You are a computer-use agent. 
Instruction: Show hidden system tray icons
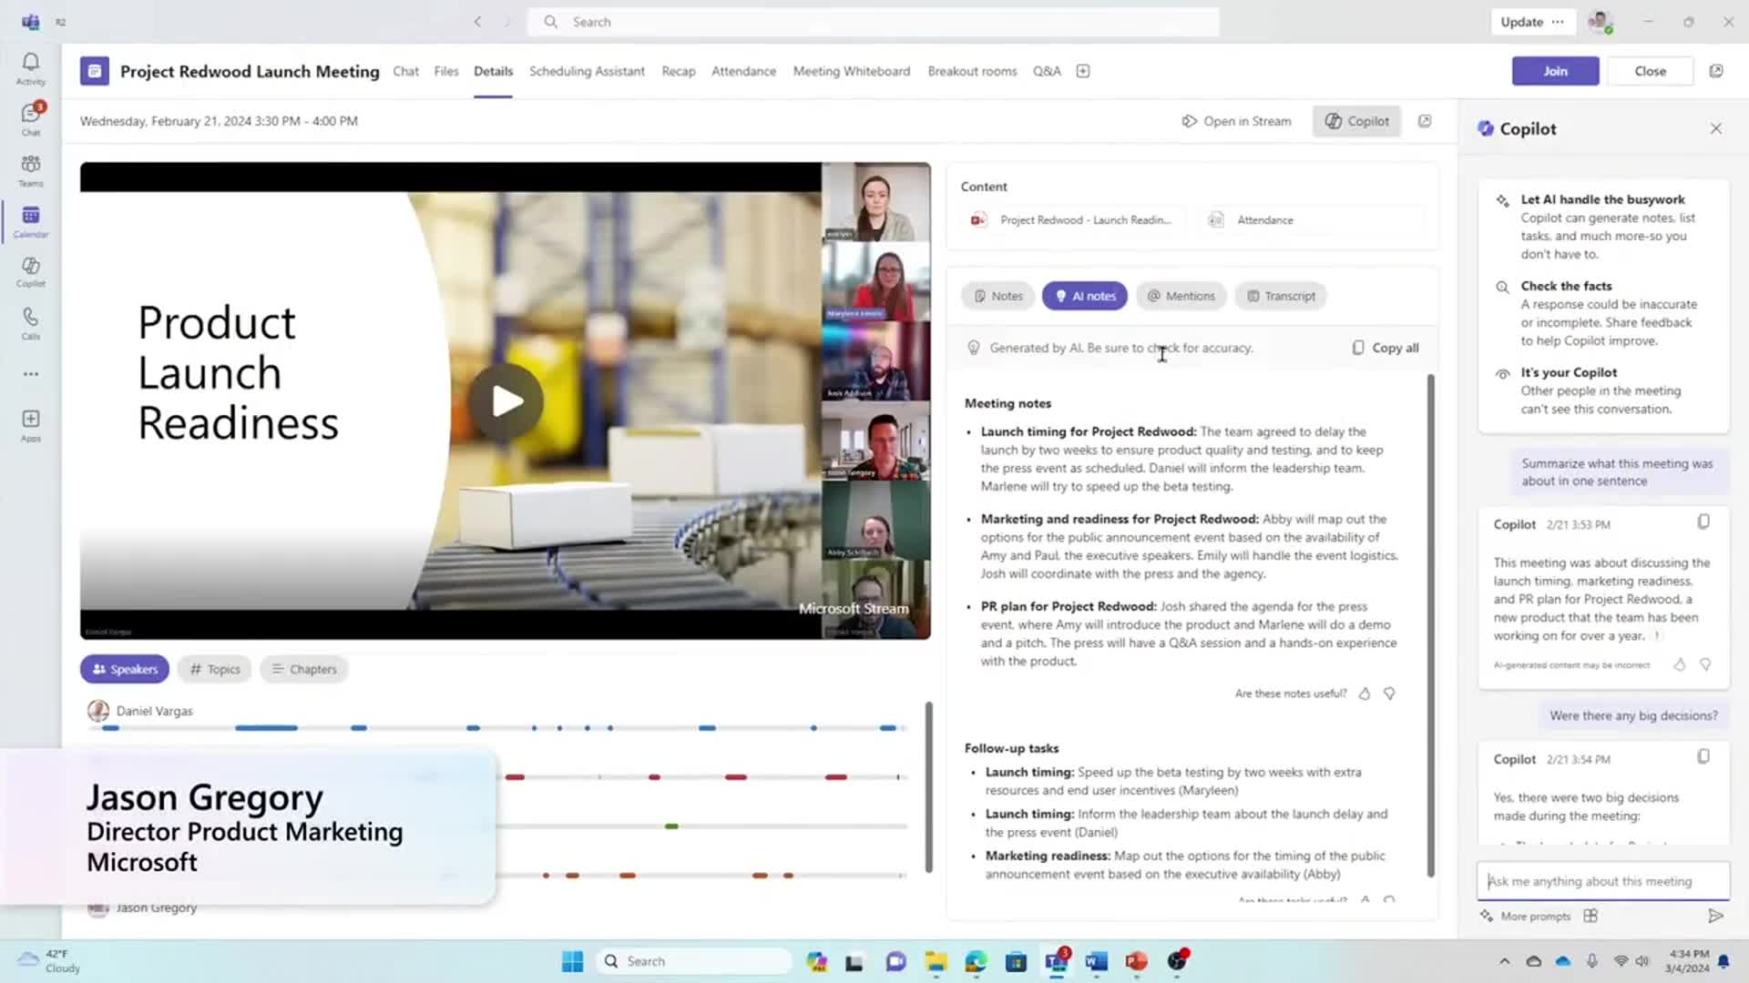[x=1504, y=961]
